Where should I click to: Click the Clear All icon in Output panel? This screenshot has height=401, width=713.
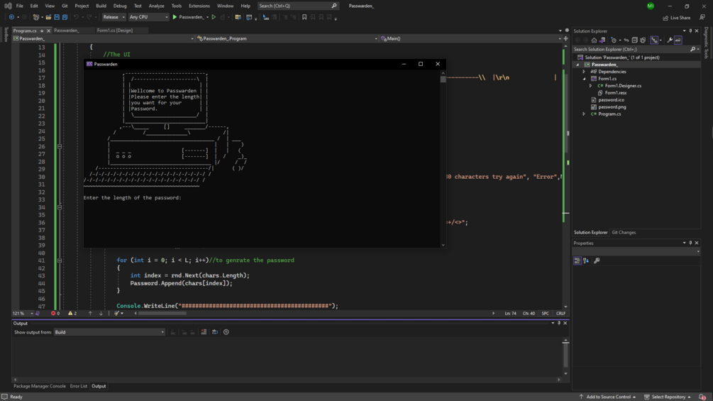[x=204, y=332]
